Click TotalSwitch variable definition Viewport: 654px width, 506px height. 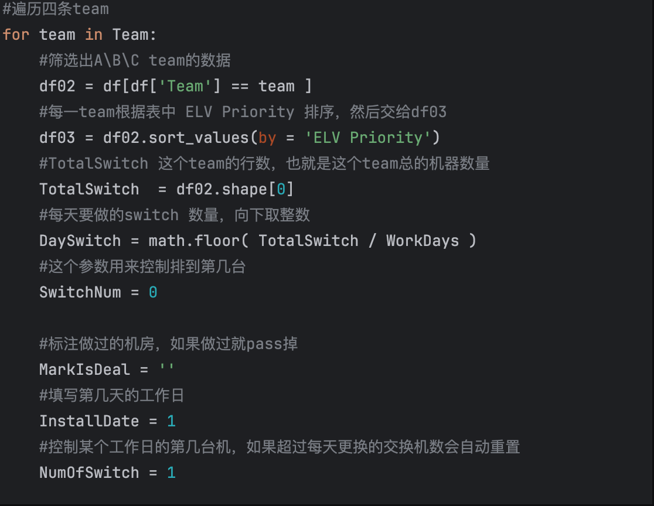[89, 189]
